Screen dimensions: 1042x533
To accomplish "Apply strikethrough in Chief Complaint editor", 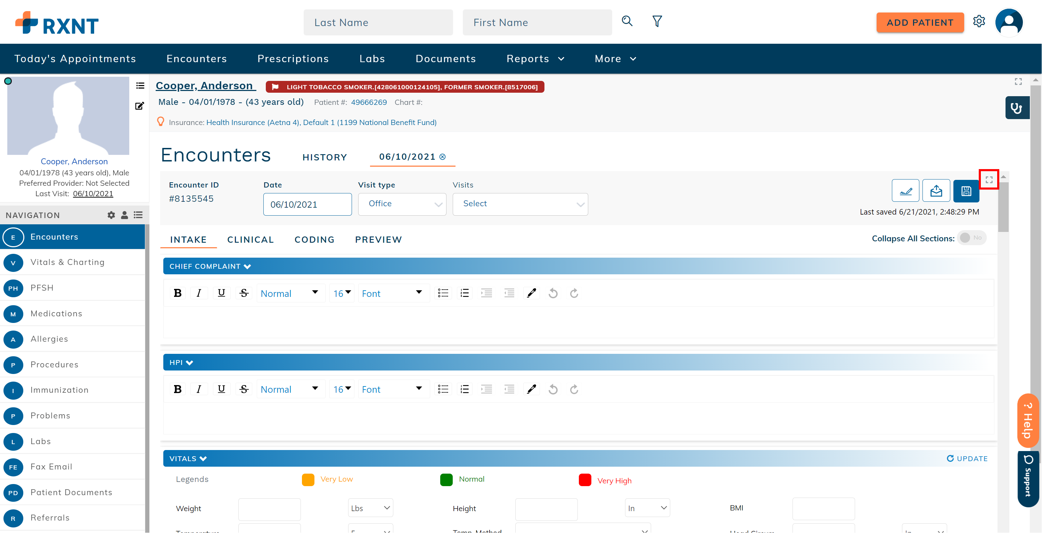I will click(x=244, y=293).
